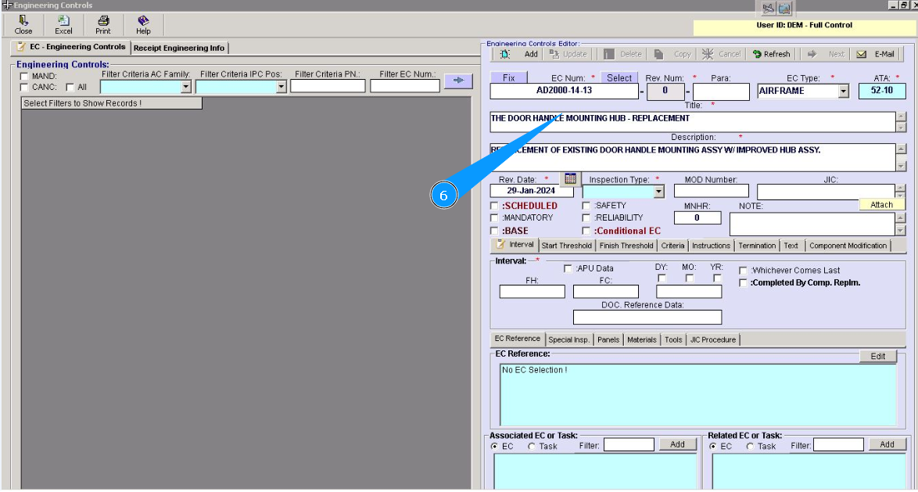
Task: Click the Fix button
Action: (509, 77)
